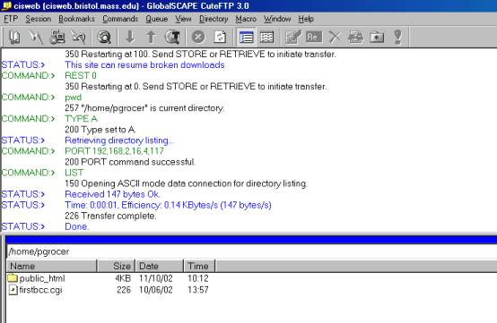Click the 'TYPE A' command log line
Viewport: 497px width, 323px height.
tap(81, 119)
